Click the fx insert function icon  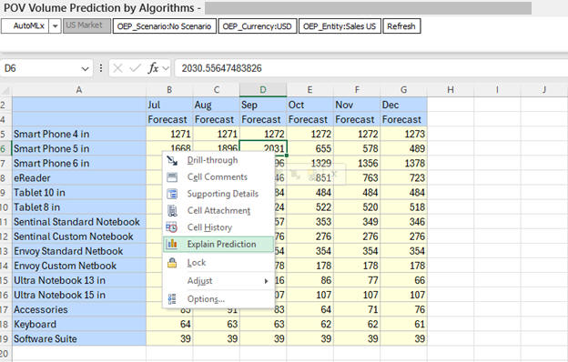click(x=154, y=68)
